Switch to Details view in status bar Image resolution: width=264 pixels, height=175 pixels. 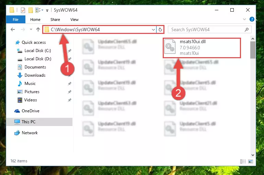click(x=243, y=161)
